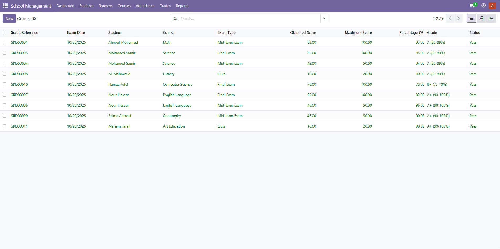Open user avatar menu
This screenshot has height=249, width=500.
492,6
